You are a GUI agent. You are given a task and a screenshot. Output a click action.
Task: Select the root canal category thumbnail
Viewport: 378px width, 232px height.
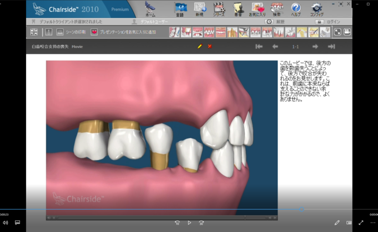pos(232,32)
